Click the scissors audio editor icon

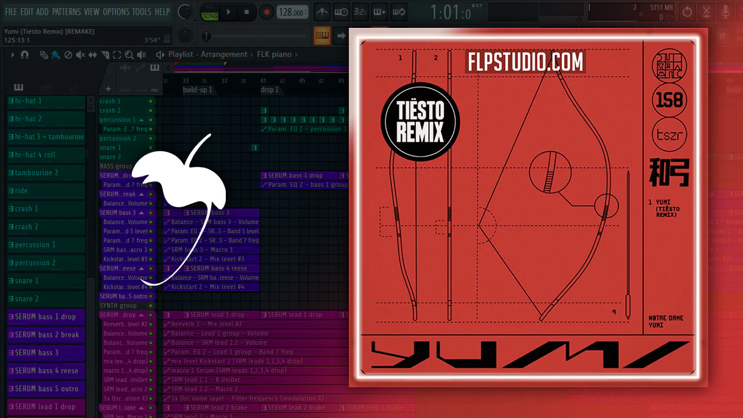[706, 12]
